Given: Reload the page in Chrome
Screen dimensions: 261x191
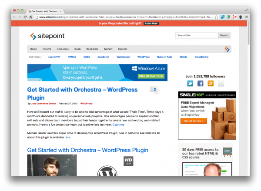Looking at the screenshot, I should tap(25, 17).
